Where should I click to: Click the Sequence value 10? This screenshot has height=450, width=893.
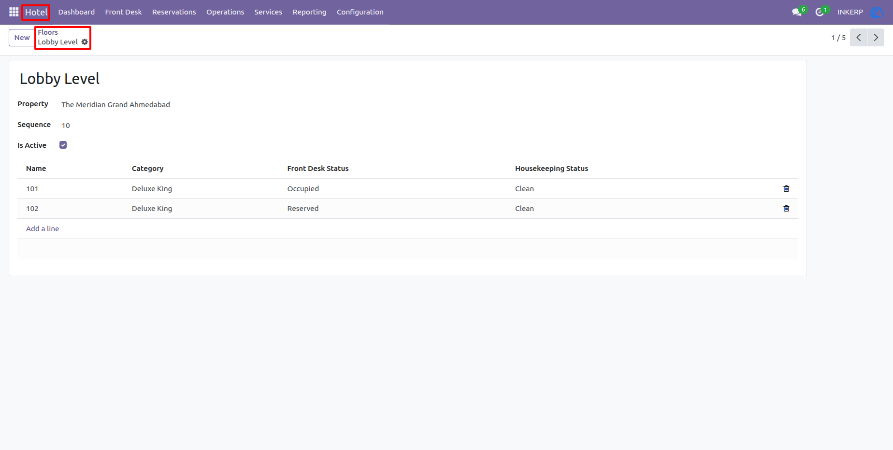pos(66,126)
